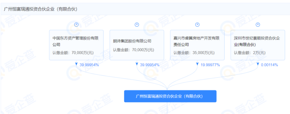Open 深圳市世纪景顺投资合伙企业(有限合伙) card

pos(258,45)
